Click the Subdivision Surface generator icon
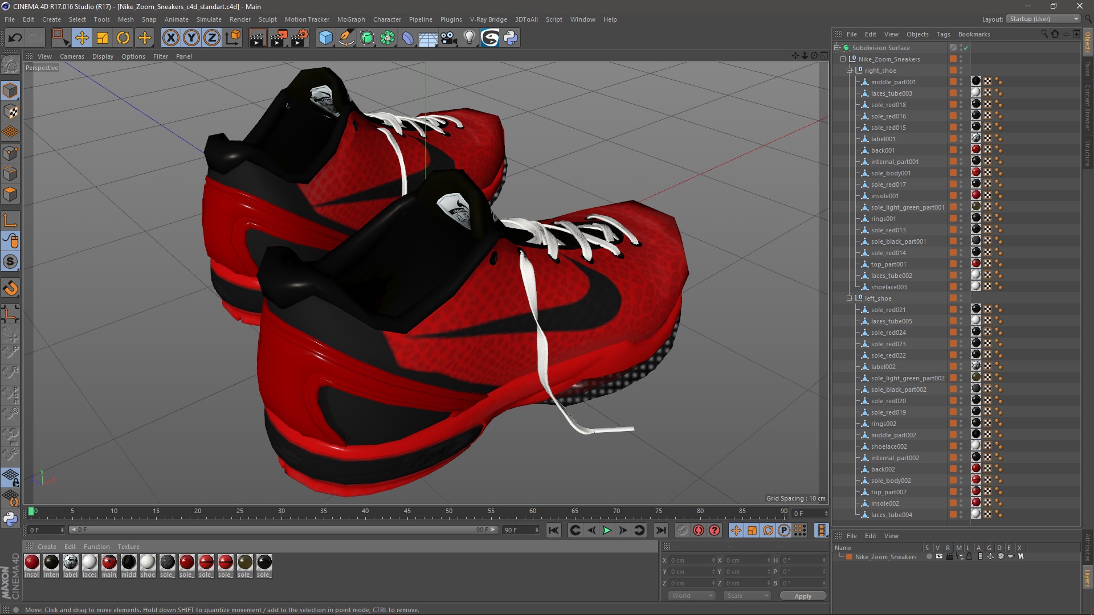 click(x=367, y=38)
